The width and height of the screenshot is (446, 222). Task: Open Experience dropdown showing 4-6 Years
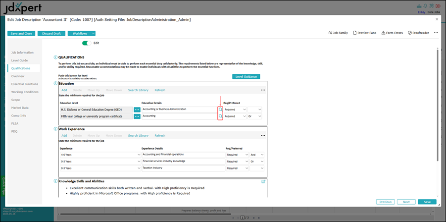[x=100, y=155]
